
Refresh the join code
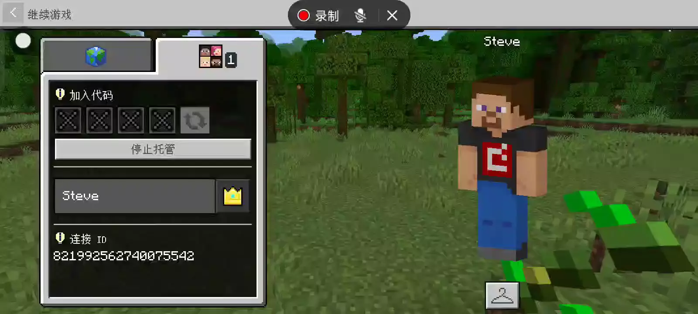click(195, 120)
